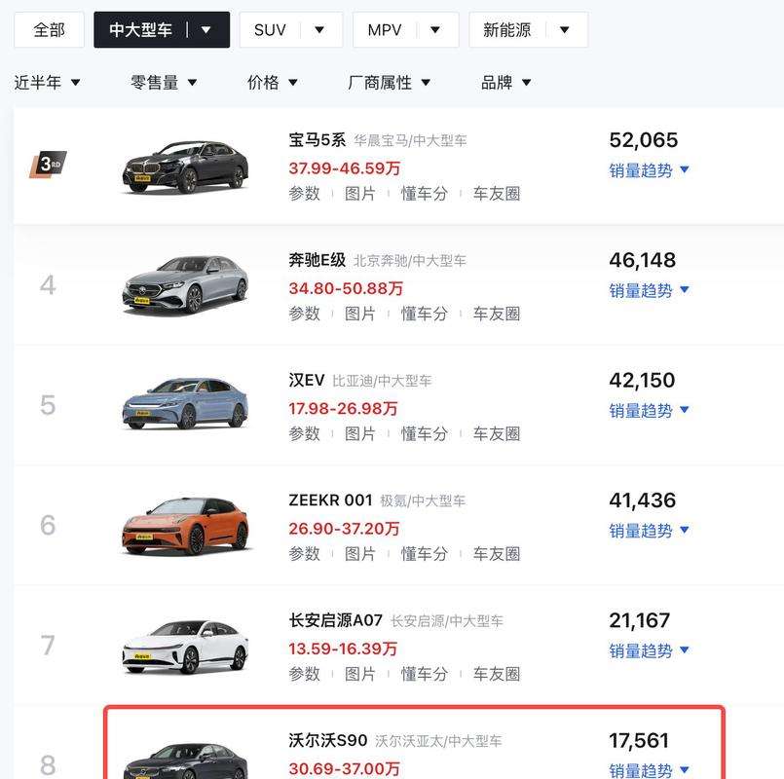The image size is (784, 779).
Task: Show 销量趋势 for Han EV
Action: pos(649,410)
